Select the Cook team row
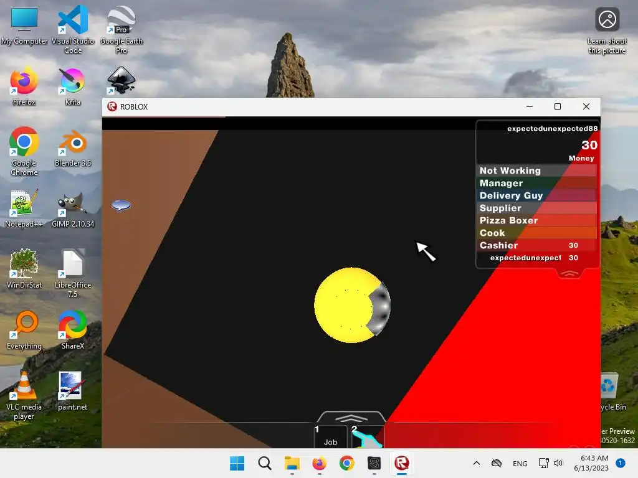 click(537, 233)
